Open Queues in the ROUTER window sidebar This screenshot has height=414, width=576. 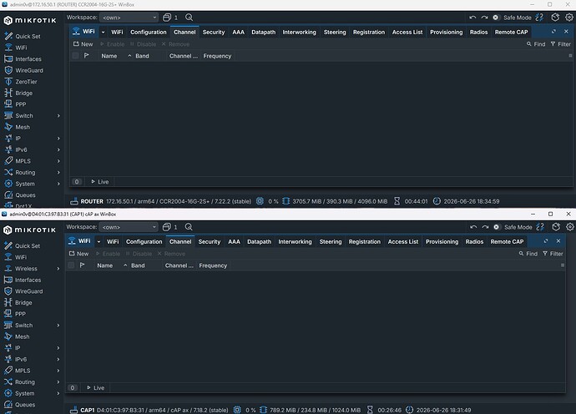tap(20, 195)
